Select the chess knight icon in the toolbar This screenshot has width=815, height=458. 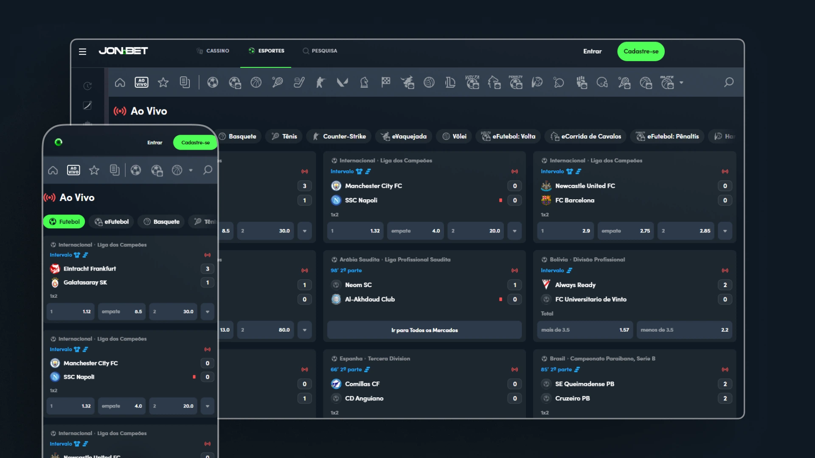point(364,82)
